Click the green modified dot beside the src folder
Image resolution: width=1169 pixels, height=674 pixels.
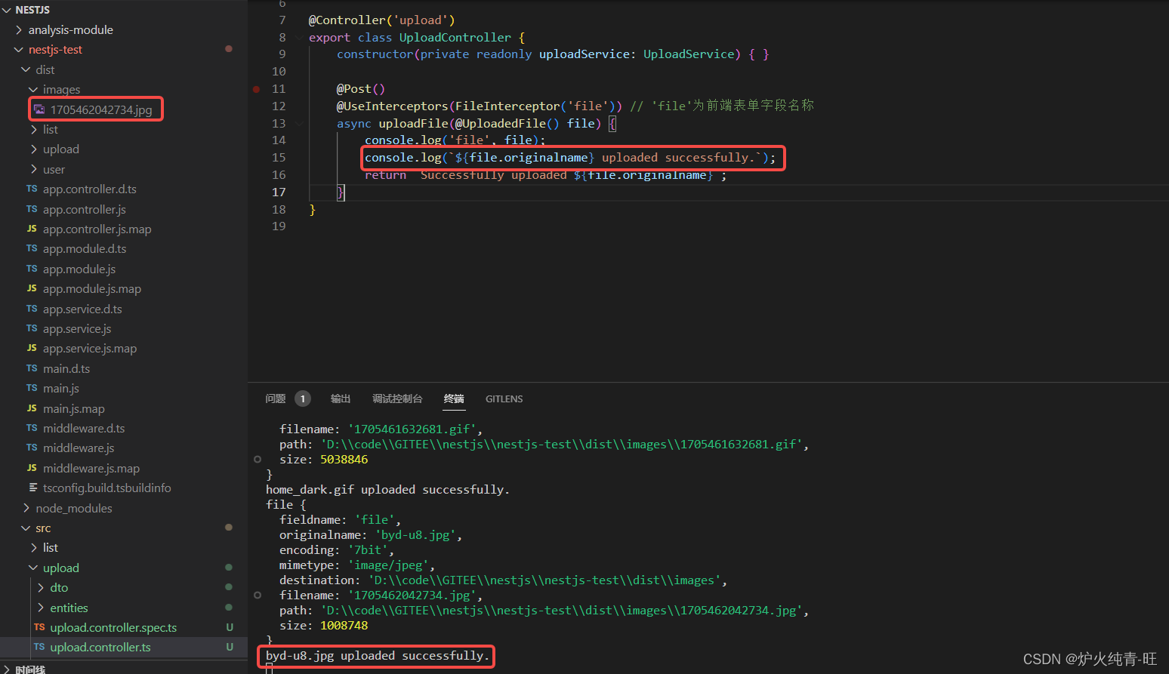tap(229, 528)
